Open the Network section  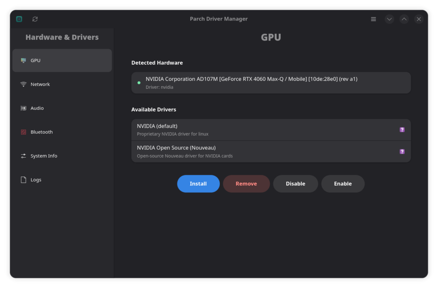62,84
